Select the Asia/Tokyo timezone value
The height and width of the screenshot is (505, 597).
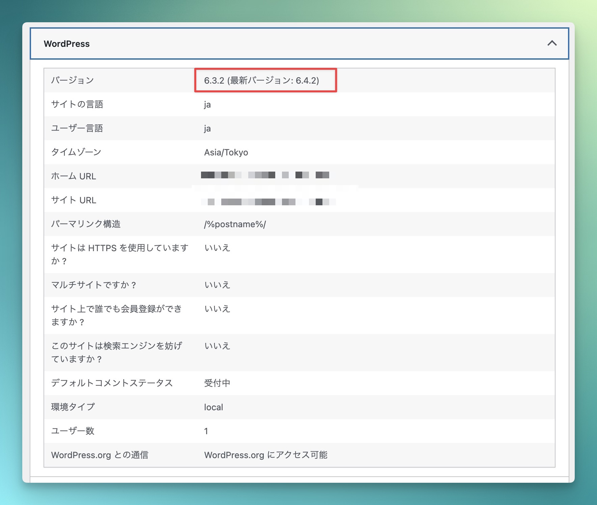(226, 152)
